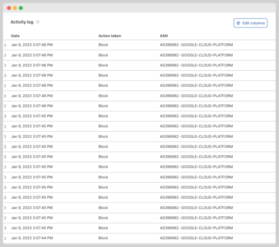Click the ASN value in 3:07:44 PM row
The image size is (279, 247).
tap(196, 238)
